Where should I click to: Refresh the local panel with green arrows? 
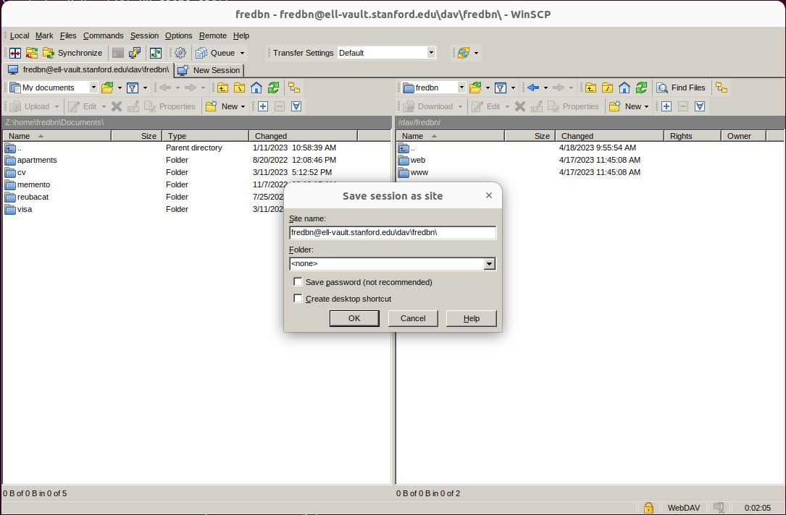coord(273,88)
